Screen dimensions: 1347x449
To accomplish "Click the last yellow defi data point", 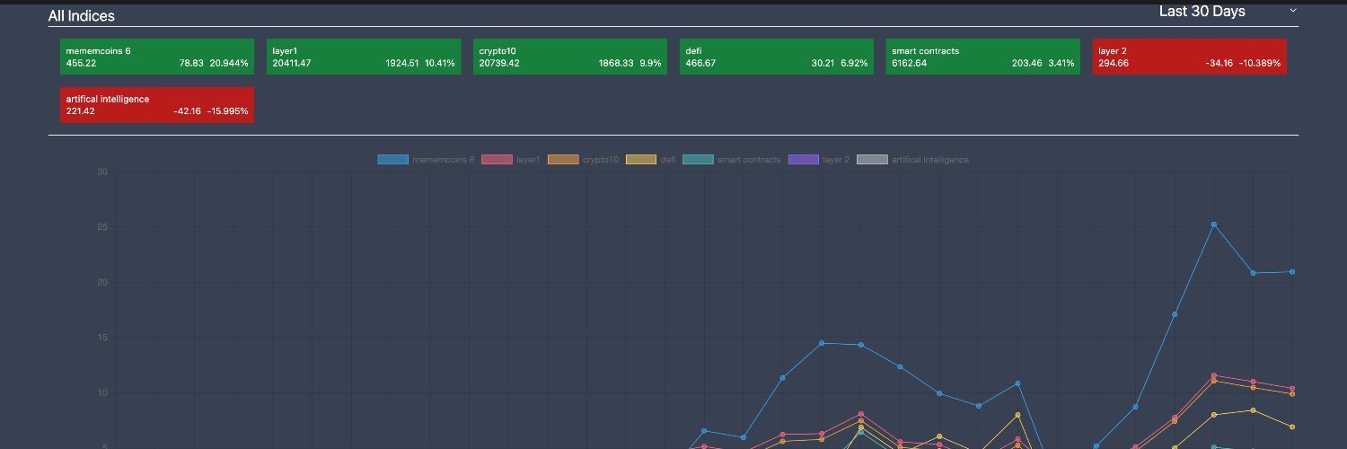I will (x=1292, y=427).
